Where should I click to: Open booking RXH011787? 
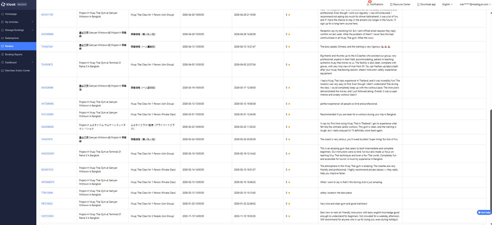click(47, 15)
